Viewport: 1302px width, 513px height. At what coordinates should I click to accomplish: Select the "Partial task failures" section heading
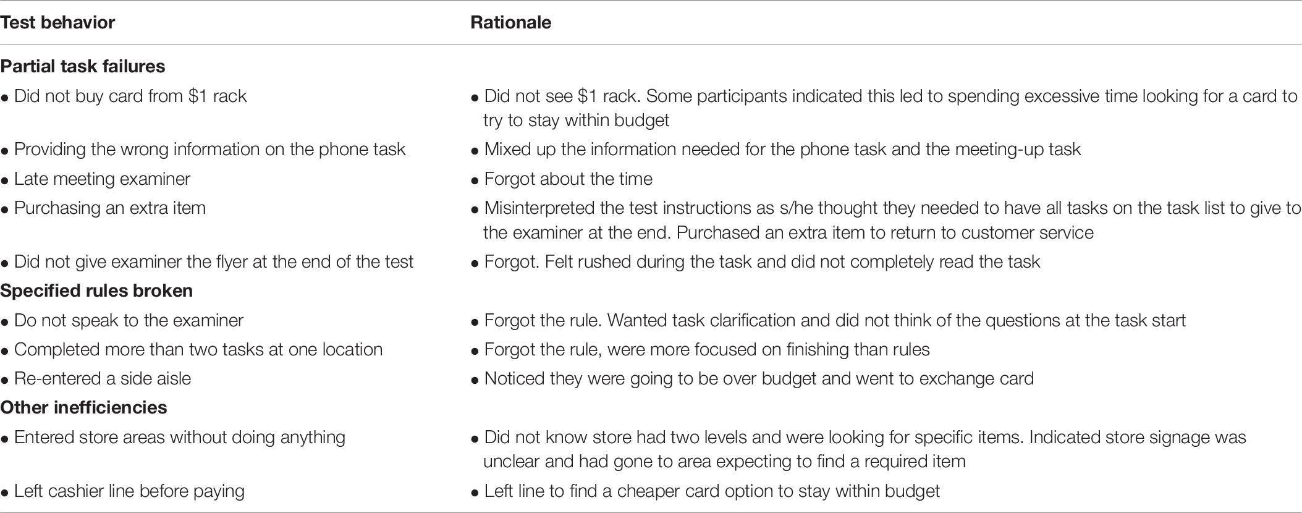point(83,66)
